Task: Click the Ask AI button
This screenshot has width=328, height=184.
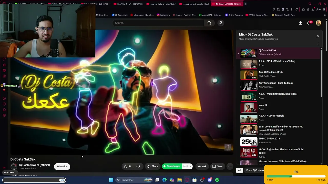Action: click(202, 166)
